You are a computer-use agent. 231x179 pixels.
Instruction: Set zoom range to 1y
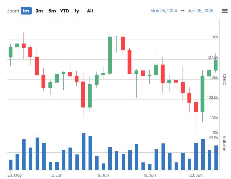point(77,11)
